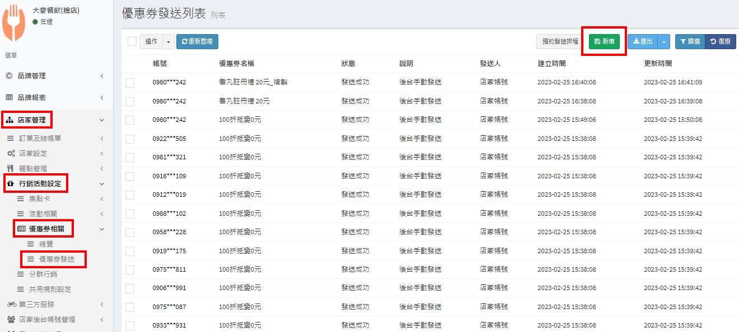Toggle the select-all checkbox in toolbar

pyautogui.click(x=132, y=41)
